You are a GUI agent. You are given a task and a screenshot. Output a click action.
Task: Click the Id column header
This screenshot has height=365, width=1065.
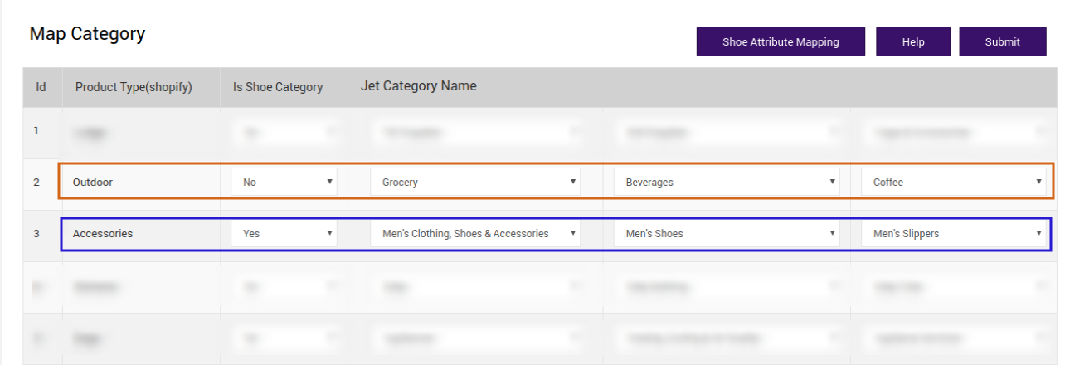click(x=41, y=87)
